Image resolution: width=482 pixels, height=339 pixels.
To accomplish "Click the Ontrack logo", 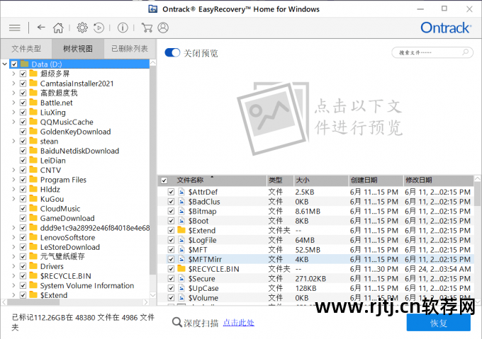I will 446,28.
